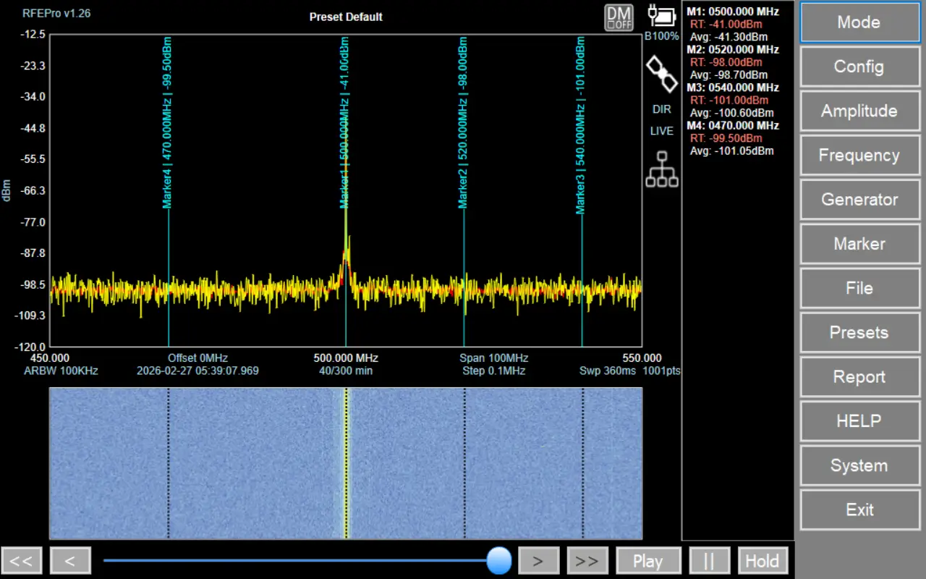The height and width of the screenshot is (579, 926).
Task: Open the Frequency settings
Action: (859, 156)
